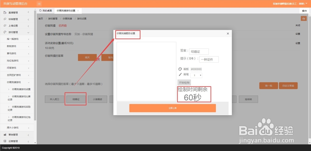Expand the 数钱游戏 submenu chevron

click(x=29, y=47)
